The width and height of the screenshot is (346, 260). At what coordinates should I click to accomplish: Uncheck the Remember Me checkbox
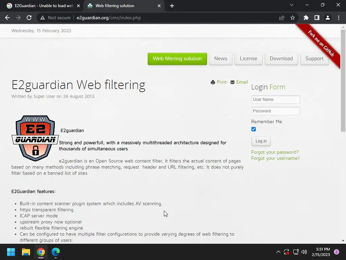click(253, 129)
